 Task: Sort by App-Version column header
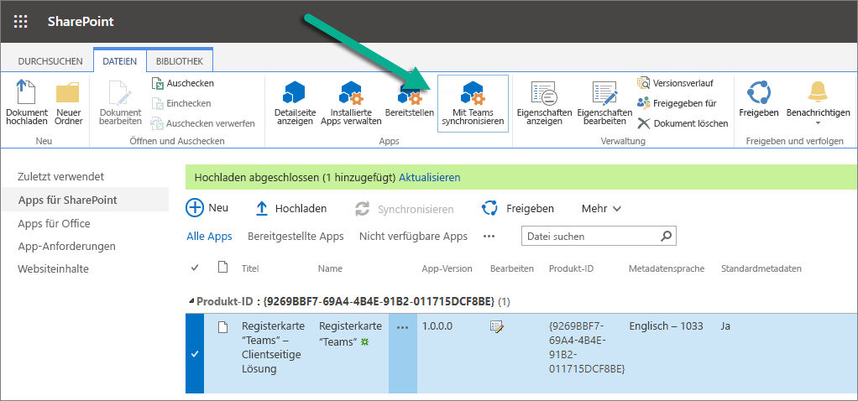[x=447, y=268]
